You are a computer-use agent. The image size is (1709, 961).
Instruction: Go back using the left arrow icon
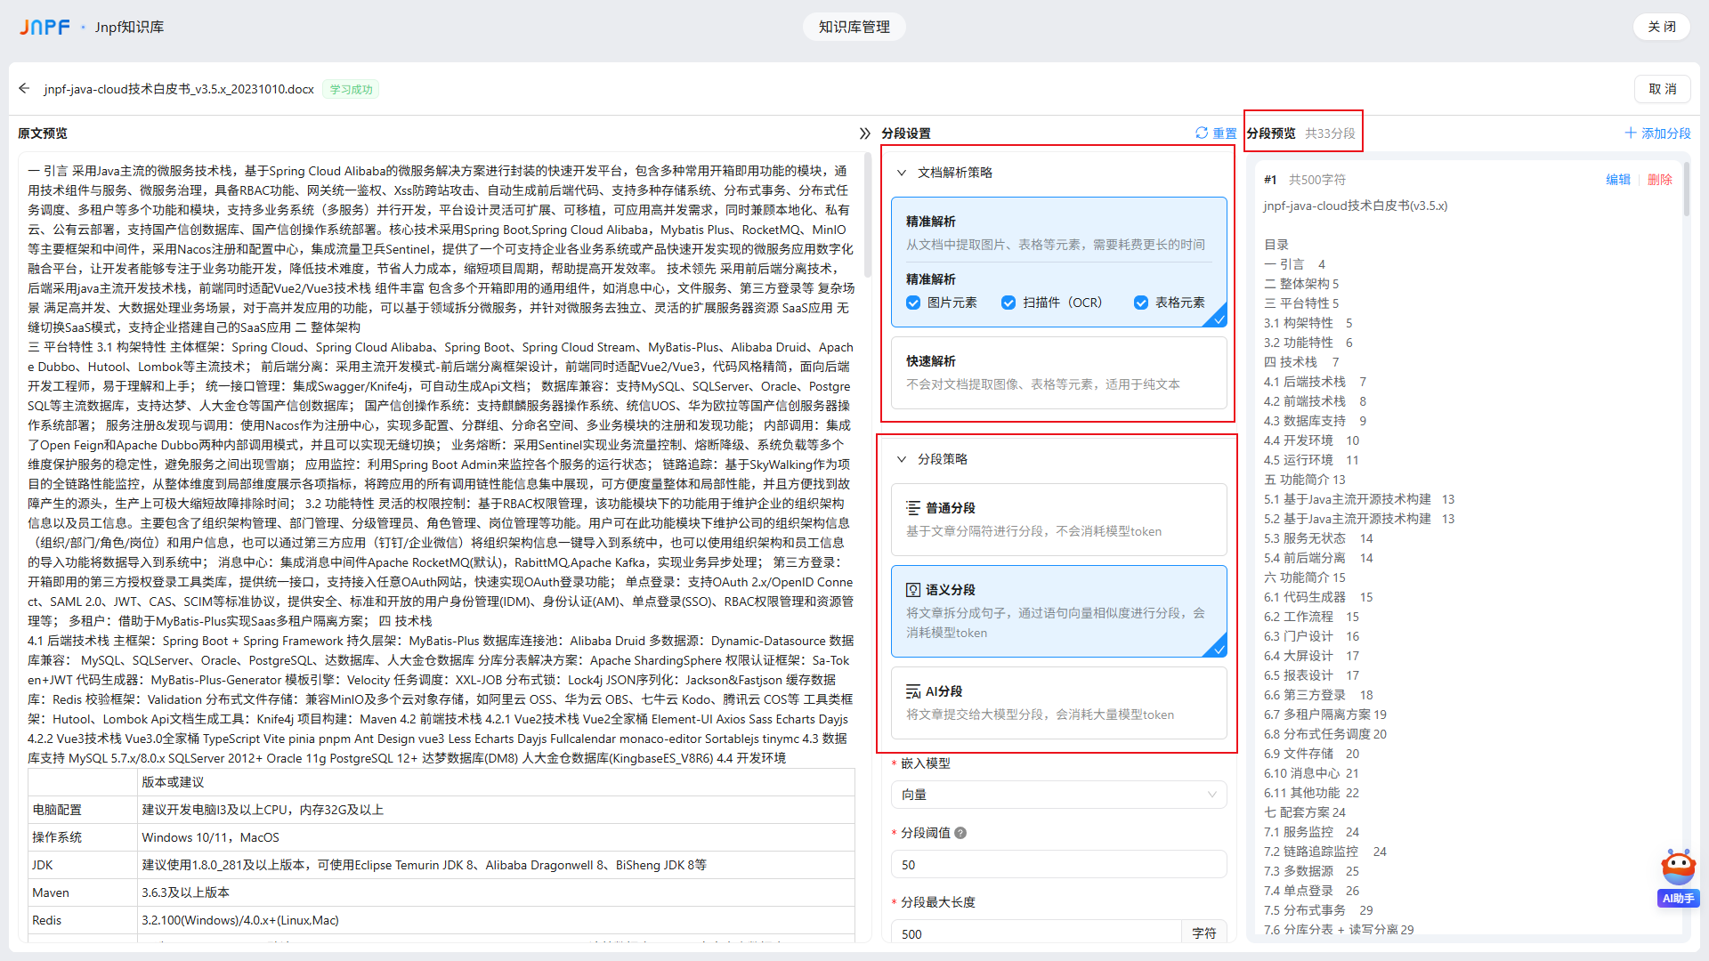(x=24, y=89)
